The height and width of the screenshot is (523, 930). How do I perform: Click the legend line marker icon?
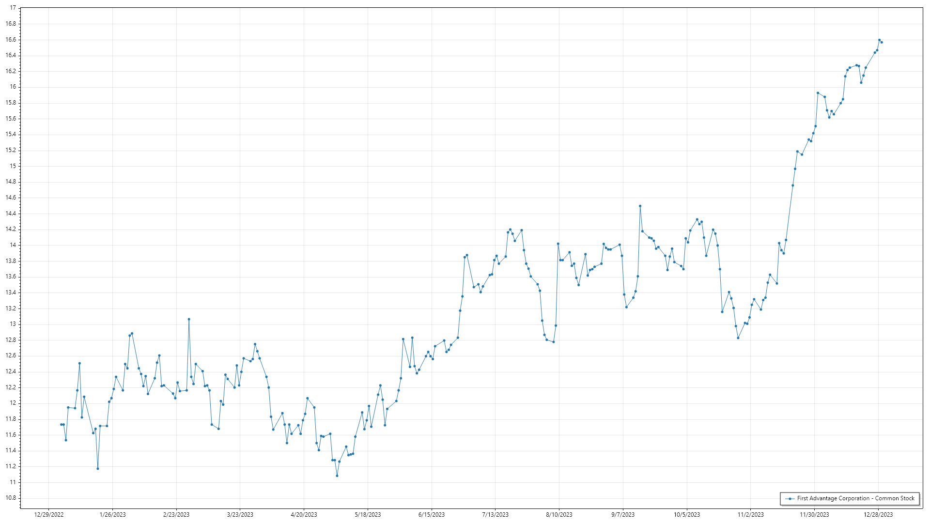[790, 498]
